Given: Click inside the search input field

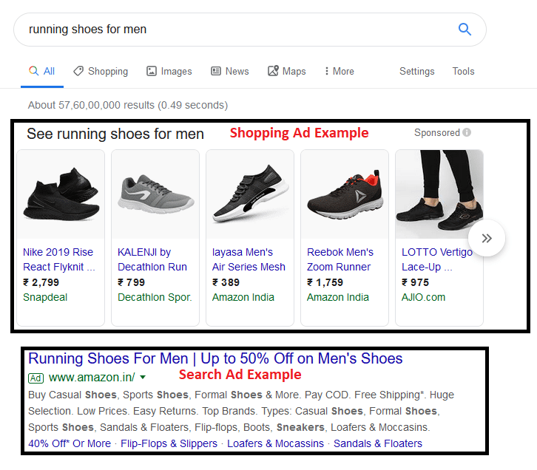Looking at the screenshot, I should (x=222, y=30).
